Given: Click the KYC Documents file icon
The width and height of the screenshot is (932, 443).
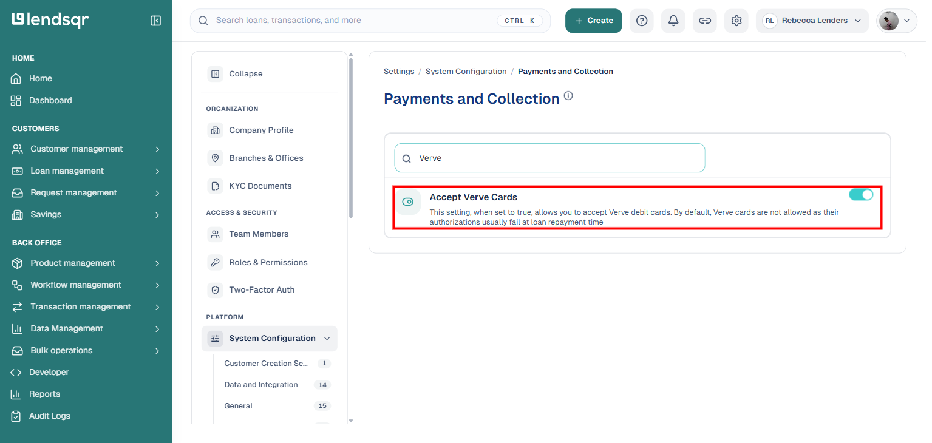Looking at the screenshot, I should (215, 186).
